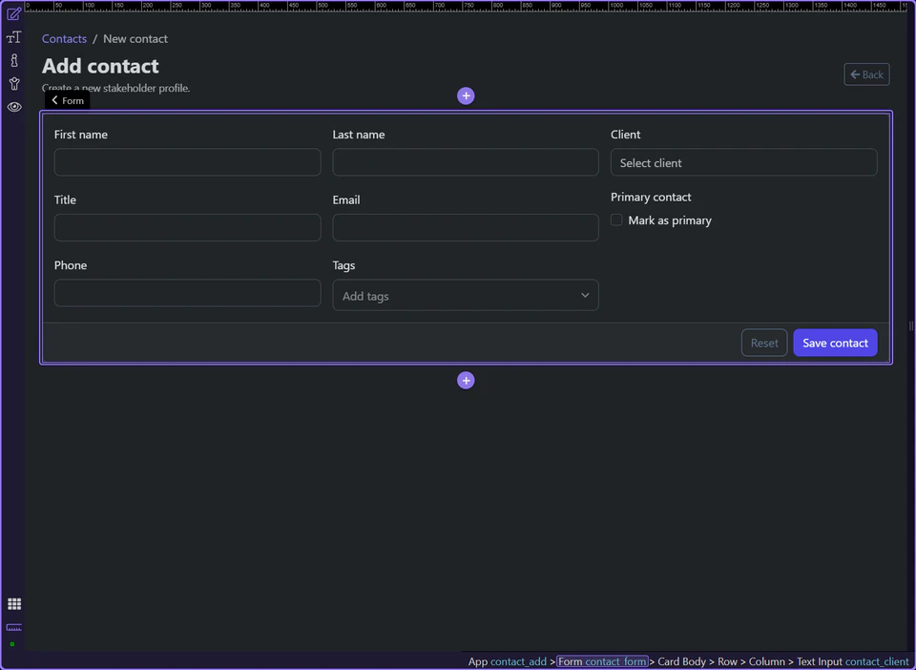Viewport: 916px width, 670px height.
Task: Click the info panel icon in left sidebar
Action: (13, 60)
